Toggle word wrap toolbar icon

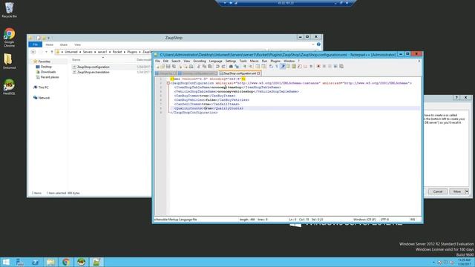pos(271,66)
